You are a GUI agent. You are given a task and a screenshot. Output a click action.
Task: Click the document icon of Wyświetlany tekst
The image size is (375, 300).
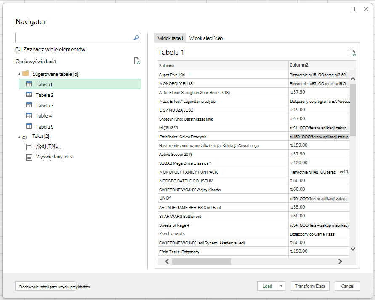(x=29, y=157)
